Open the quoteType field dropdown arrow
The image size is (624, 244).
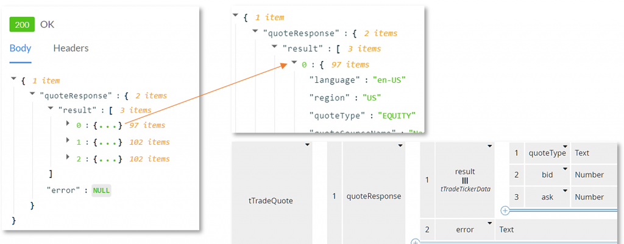click(565, 147)
